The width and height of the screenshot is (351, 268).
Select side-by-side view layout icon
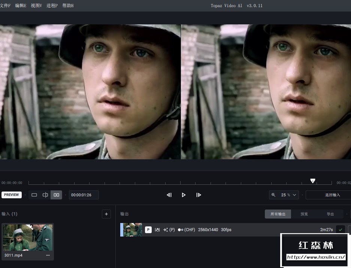pos(57,195)
